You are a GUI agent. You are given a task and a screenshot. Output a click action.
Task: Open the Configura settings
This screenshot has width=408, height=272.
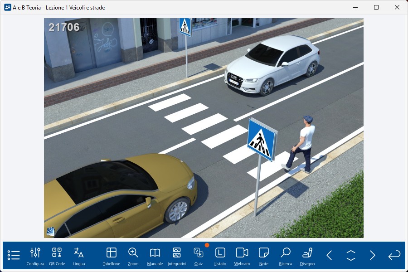pos(35,256)
